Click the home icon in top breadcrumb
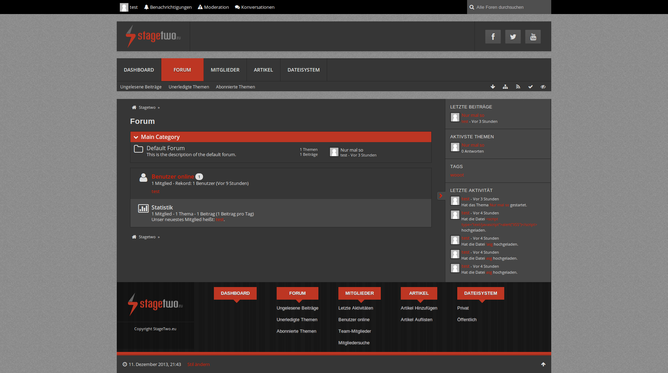Viewport: 668px width, 373px height. coord(134,107)
